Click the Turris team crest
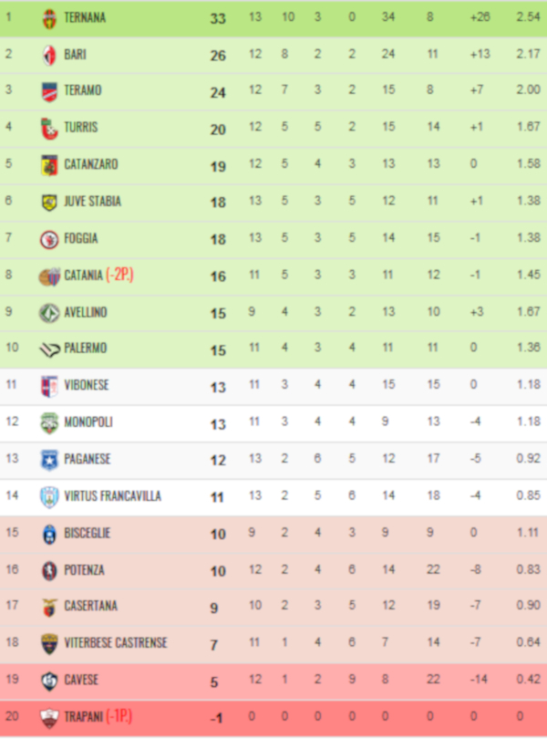Image resolution: width=547 pixels, height=739 pixels. click(49, 129)
